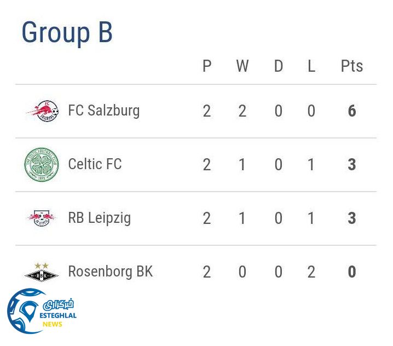Open the FC Salzburg team name
The image size is (393, 346).
(x=103, y=111)
